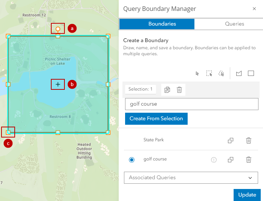Select the golf course radio button
This screenshot has height=201, width=263.
click(131, 160)
